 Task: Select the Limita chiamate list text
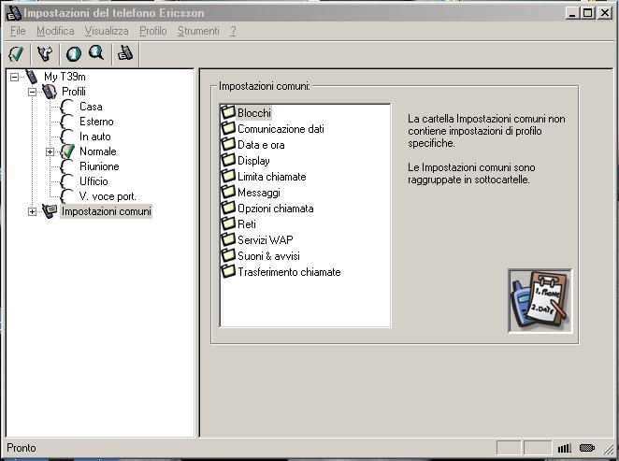tap(271, 177)
